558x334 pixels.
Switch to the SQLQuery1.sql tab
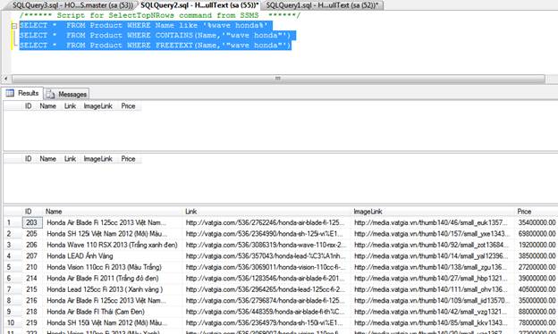click(x=322, y=5)
